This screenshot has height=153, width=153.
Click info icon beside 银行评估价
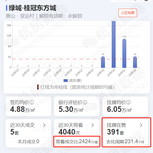[85, 102]
